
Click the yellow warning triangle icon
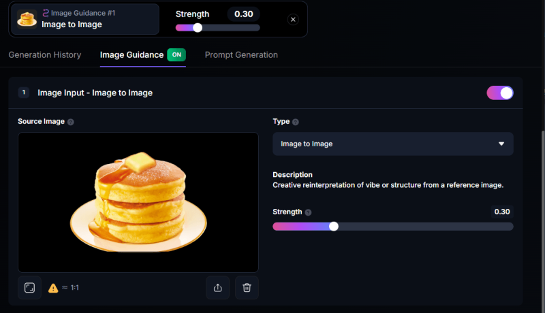coord(53,288)
